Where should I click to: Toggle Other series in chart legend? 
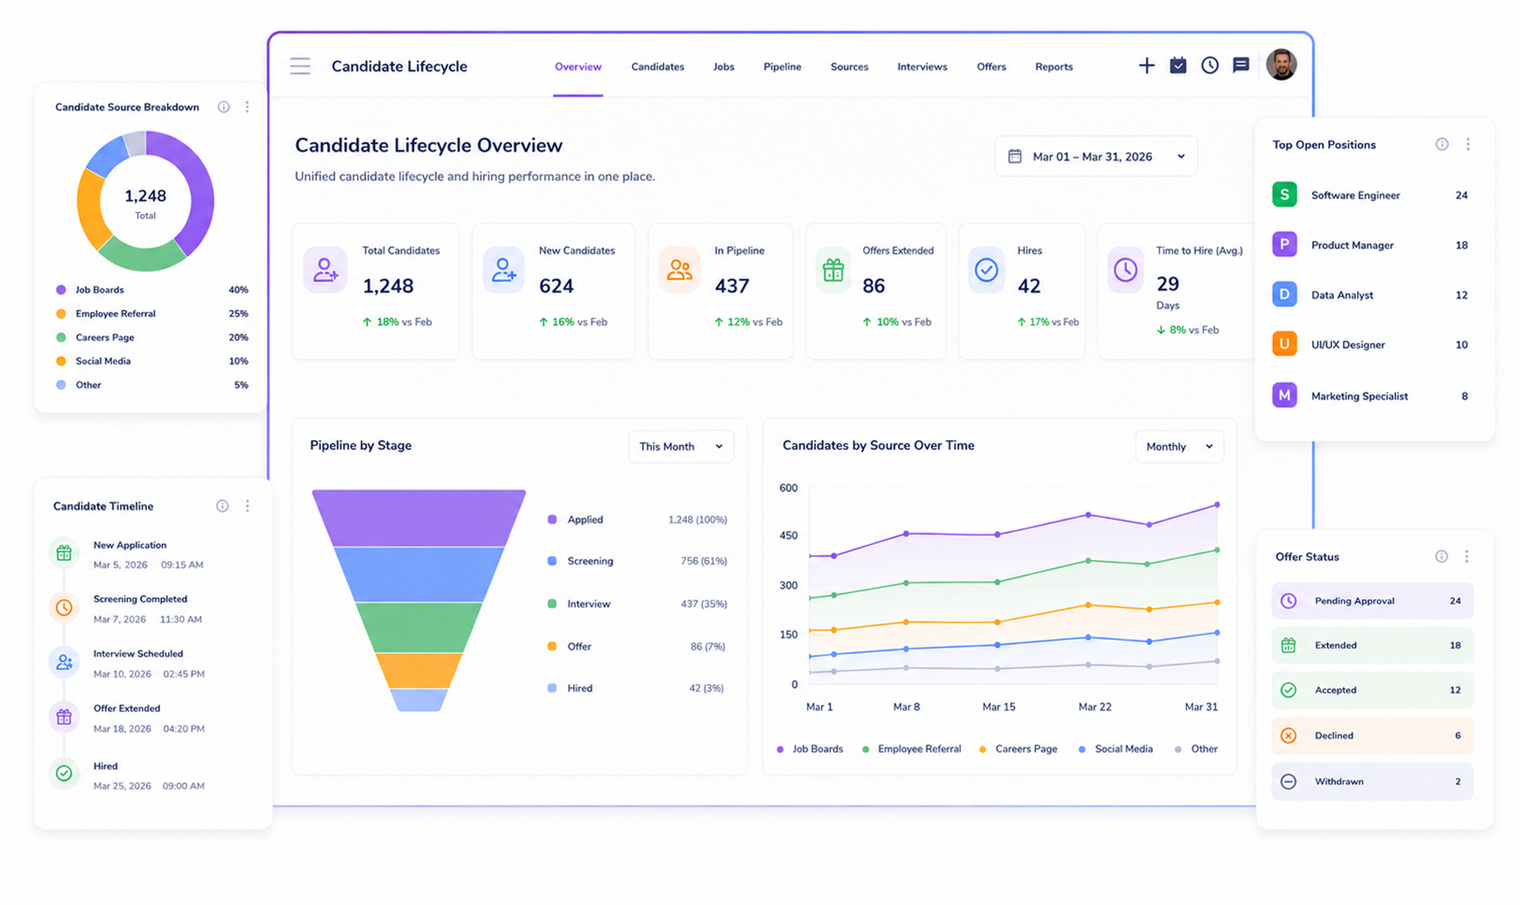1196,750
